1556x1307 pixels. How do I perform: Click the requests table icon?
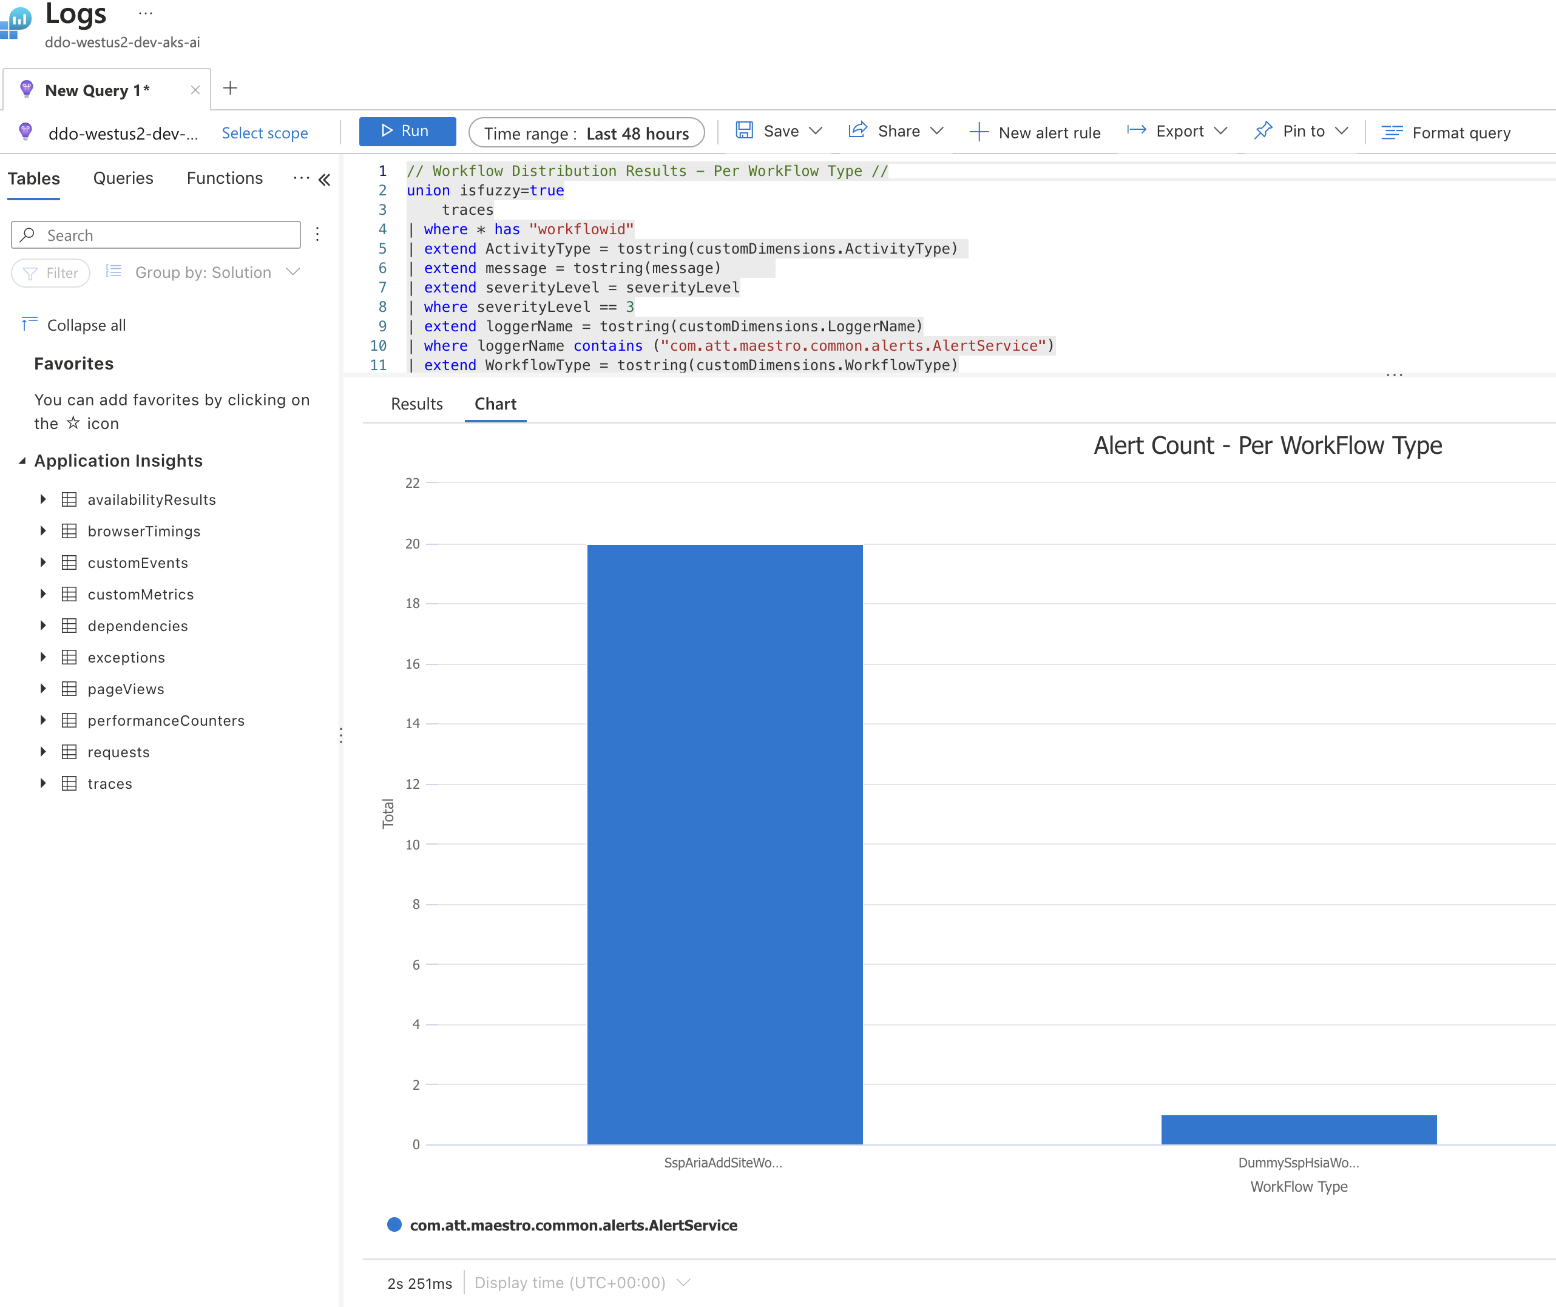pyautogui.click(x=69, y=751)
